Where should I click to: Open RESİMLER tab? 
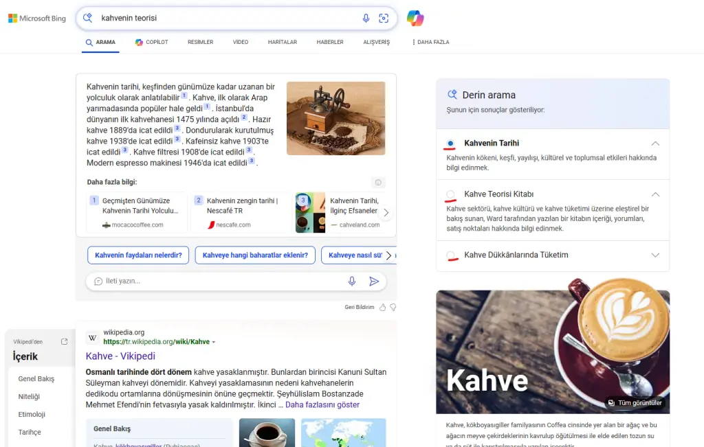click(200, 42)
